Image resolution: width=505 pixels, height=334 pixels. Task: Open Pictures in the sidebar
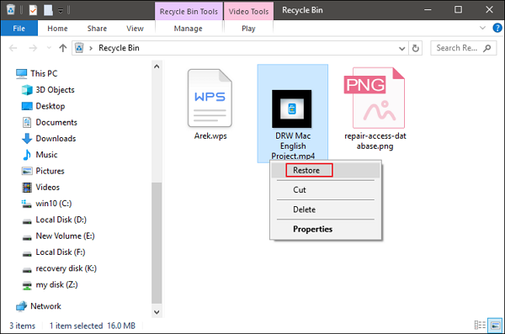tap(43, 171)
